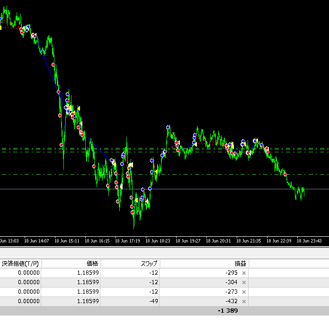Click the 18 Jun 21:35 time label

[249, 241]
